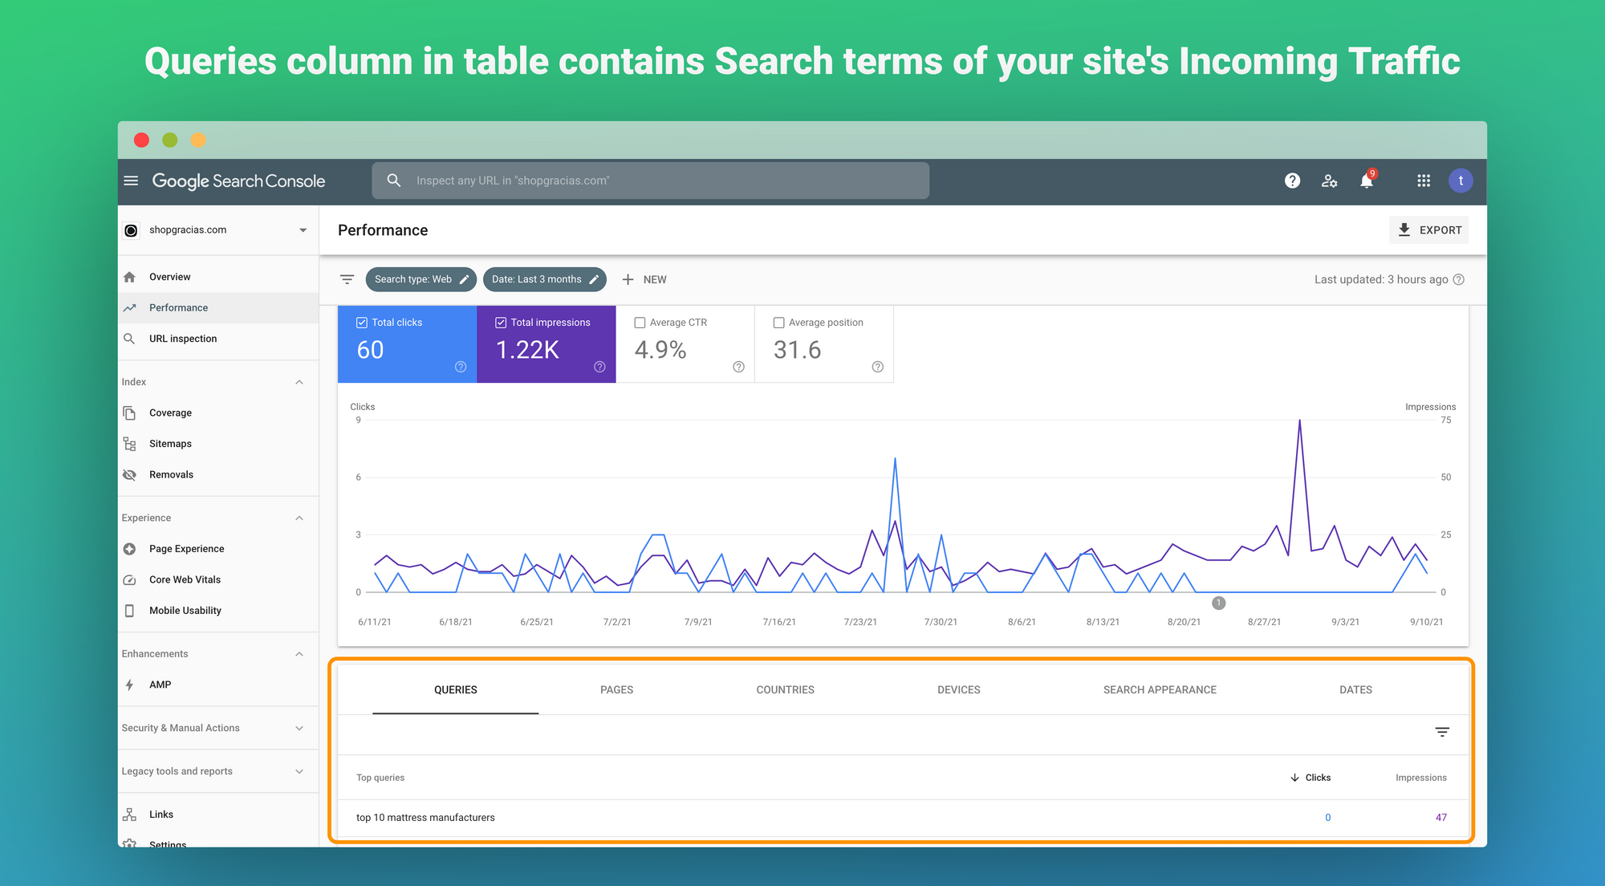Click the EXPORT button

(x=1428, y=230)
